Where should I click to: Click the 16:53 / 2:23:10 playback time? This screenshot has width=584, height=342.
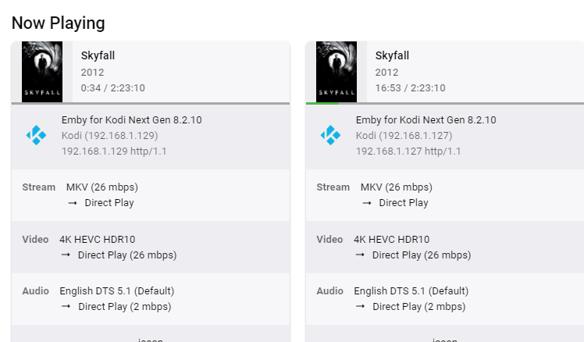(410, 88)
